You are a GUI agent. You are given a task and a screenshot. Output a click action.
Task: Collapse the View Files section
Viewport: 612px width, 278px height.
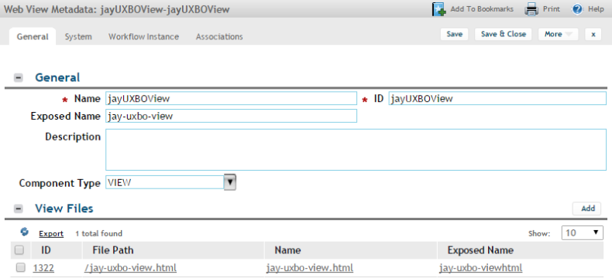tap(19, 208)
